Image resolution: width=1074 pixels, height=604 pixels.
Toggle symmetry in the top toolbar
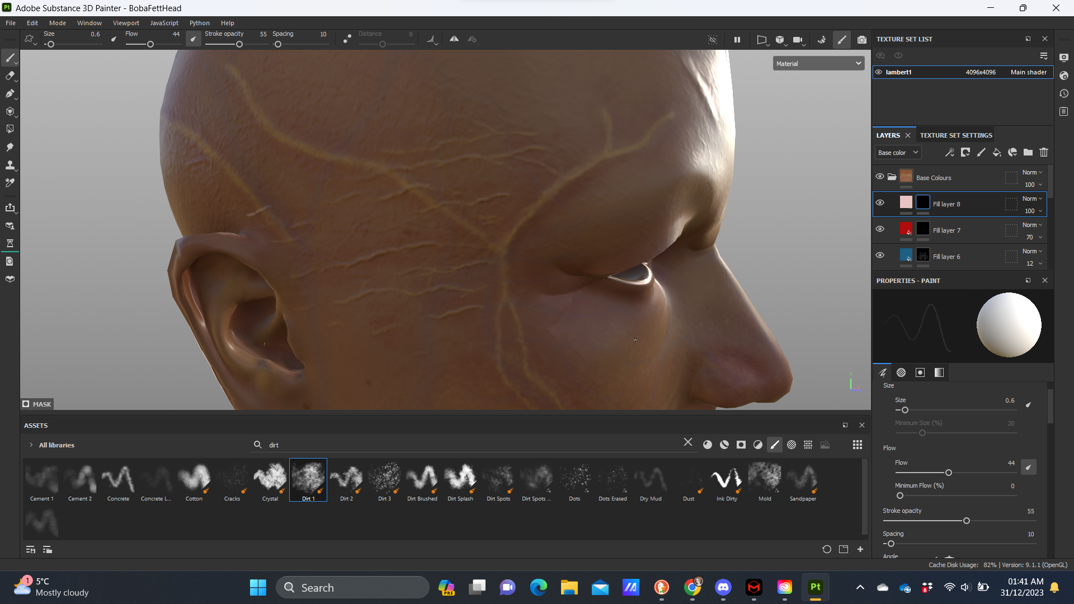coord(454,39)
